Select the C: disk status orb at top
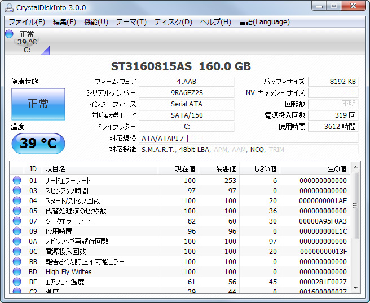Viewport: 370px width, 303px height. tap(9, 34)
